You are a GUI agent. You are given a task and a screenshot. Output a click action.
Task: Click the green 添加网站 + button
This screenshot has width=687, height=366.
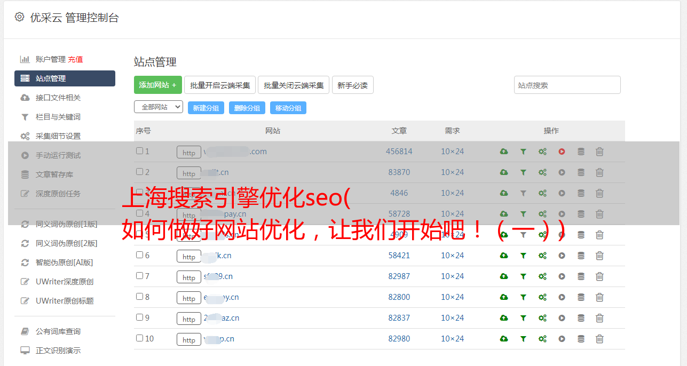(x=158, y=85)
